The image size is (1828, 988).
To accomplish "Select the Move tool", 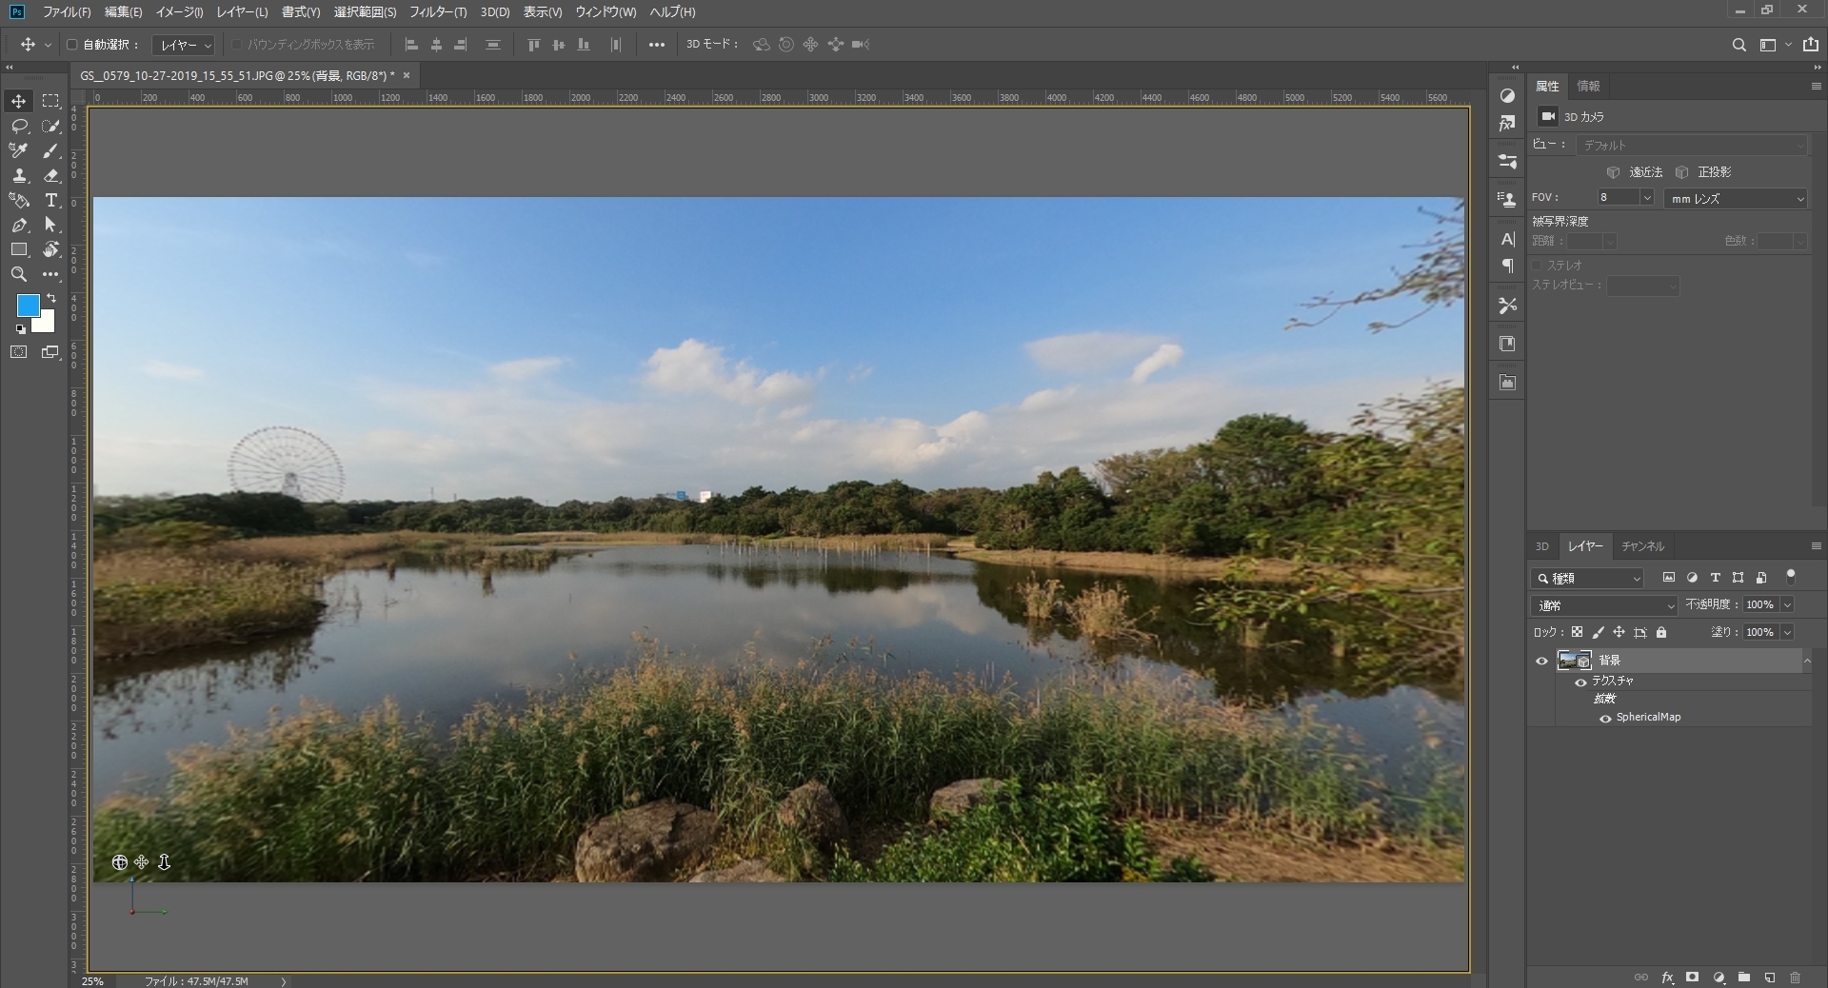I will coord(18,101).
